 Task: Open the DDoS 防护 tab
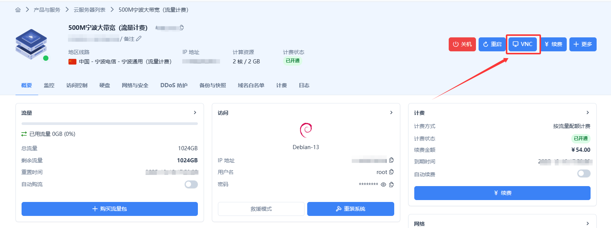tap(174, 85)
